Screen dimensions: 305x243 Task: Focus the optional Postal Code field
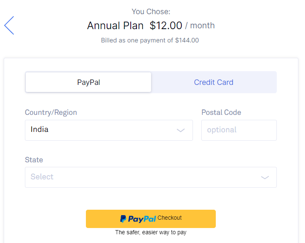239,130
